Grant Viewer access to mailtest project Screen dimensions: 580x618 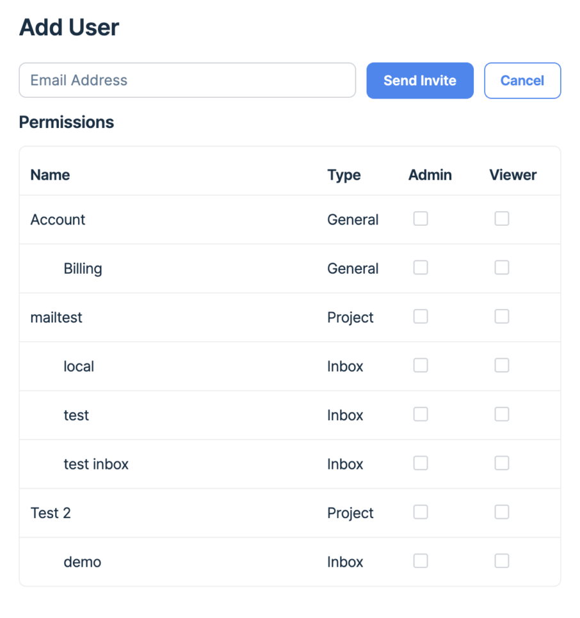click(x=502, y=316)
